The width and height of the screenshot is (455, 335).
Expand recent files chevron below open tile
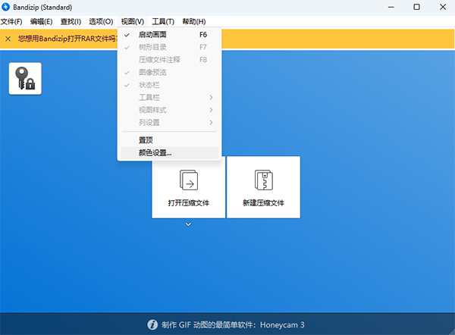pos(188,224)
